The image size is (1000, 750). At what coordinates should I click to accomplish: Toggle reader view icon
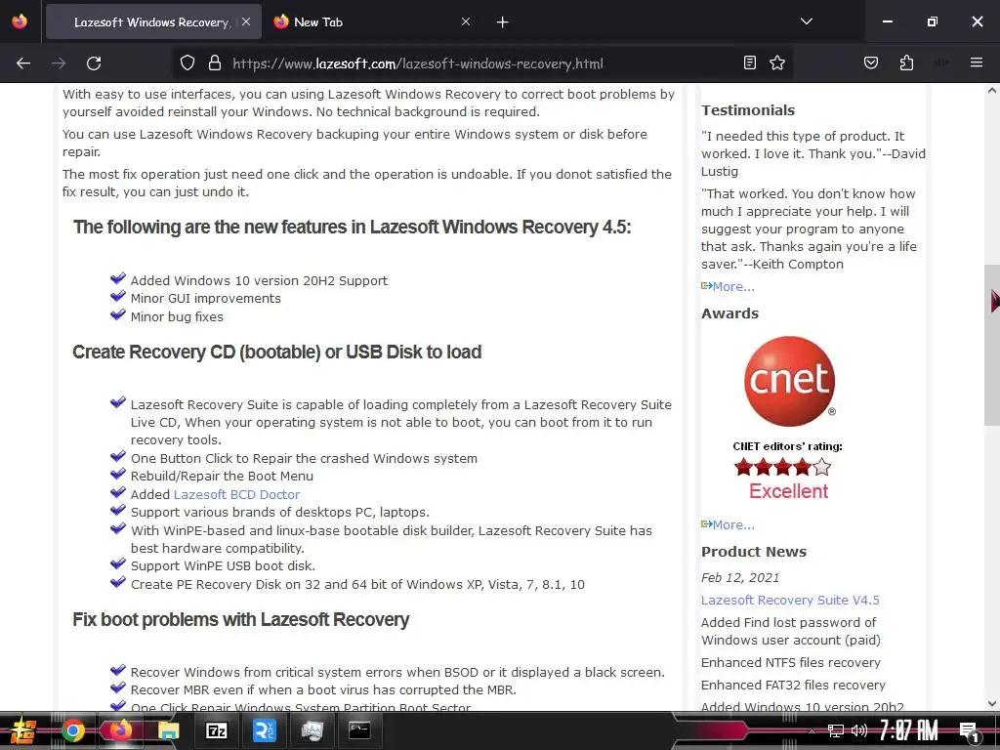tap(750, 62)
